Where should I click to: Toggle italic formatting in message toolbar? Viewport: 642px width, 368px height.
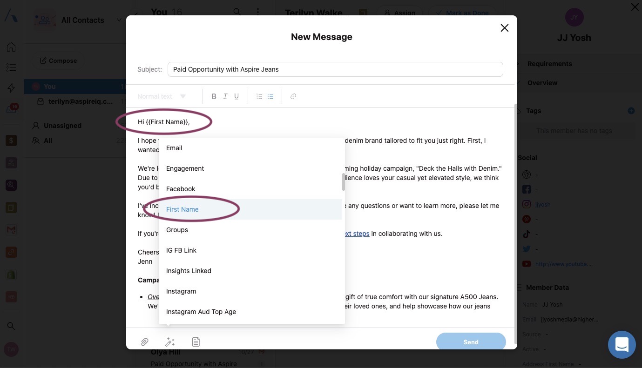click(225, 96)
